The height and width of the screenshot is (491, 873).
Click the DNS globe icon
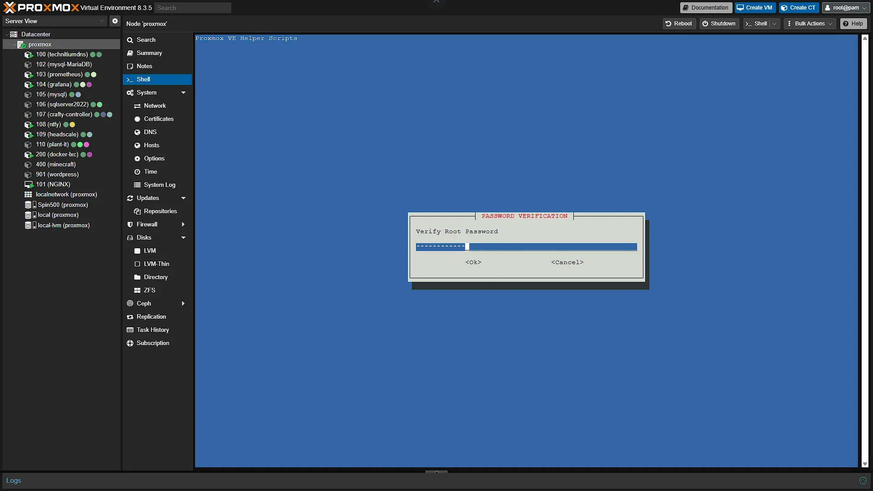point(137,132)
